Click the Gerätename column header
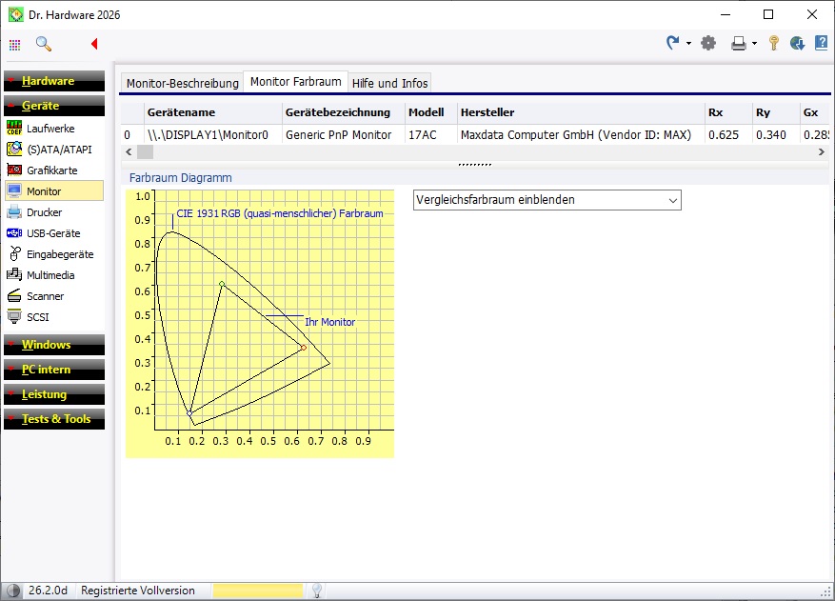835x601 pixels. [x=213, y=112]
